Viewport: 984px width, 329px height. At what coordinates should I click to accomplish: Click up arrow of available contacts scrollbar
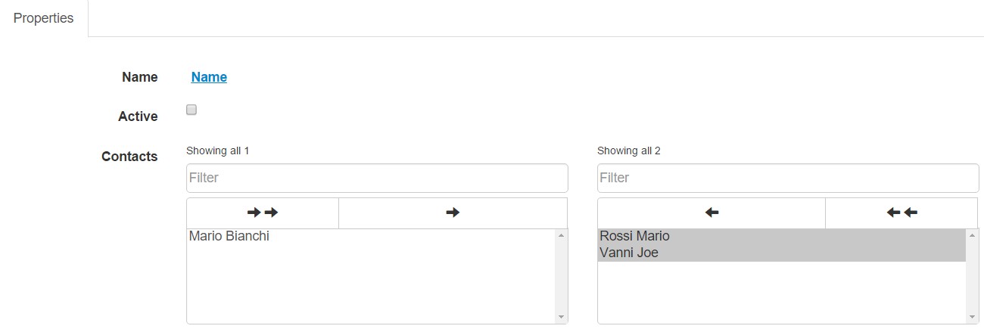tap(561, 236)
